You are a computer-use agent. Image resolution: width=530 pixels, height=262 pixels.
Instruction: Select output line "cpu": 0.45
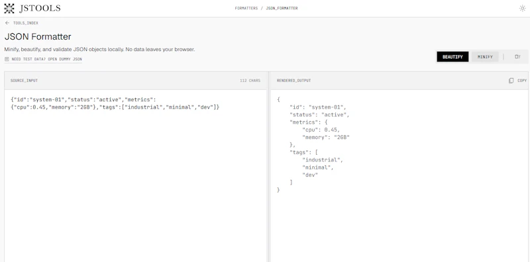click(x=321, y=130)
